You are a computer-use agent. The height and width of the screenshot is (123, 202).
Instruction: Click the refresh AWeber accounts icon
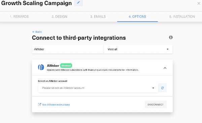(162, 88)
